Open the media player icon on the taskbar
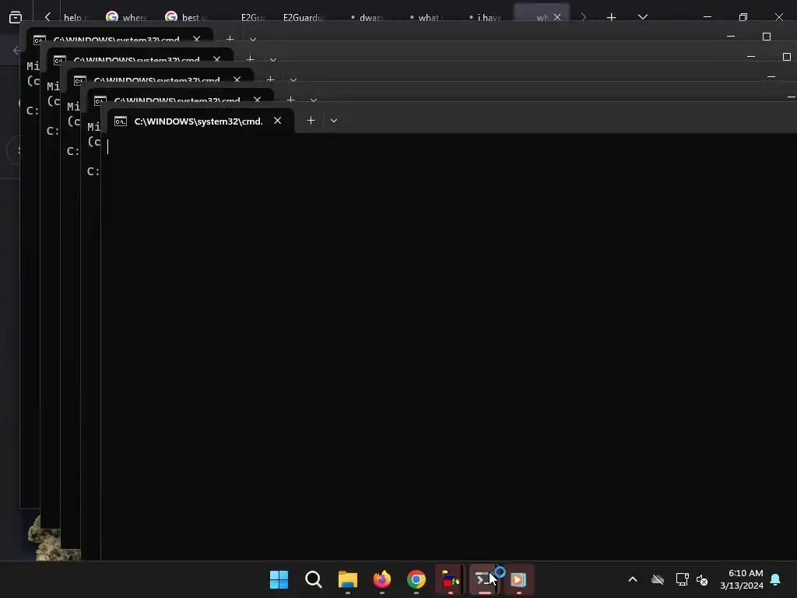The width and height of the screenshot is (797, 598). click(x=518, y=579)
